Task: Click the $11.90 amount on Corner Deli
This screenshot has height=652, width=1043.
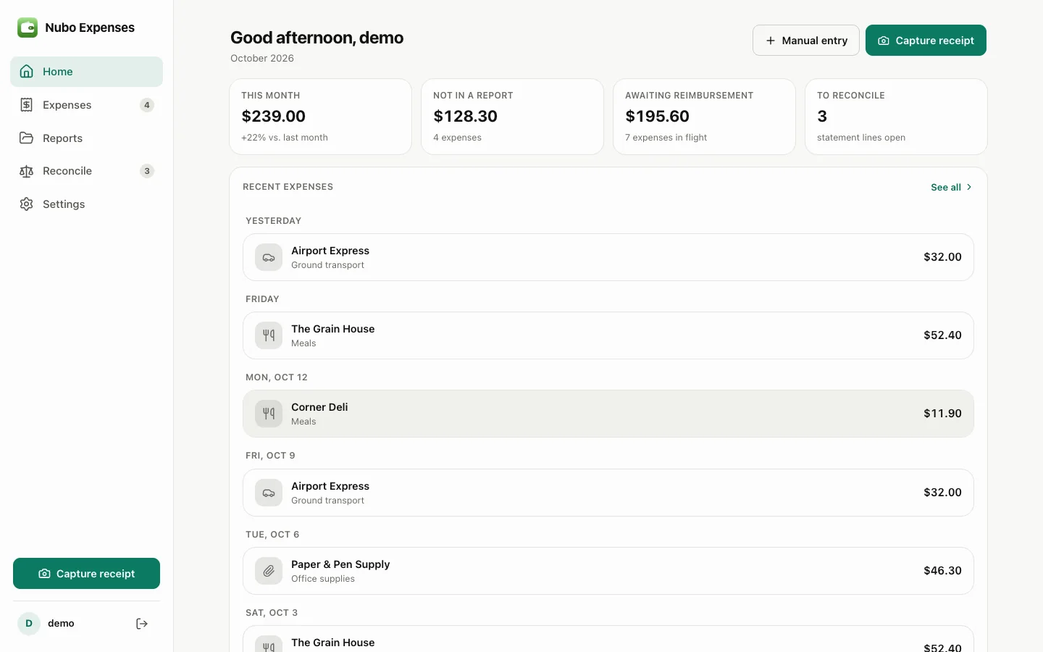Action: (x=942, y=414)
